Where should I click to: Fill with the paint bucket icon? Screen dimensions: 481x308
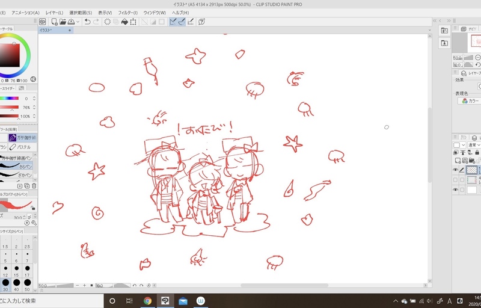pos(124,22)
